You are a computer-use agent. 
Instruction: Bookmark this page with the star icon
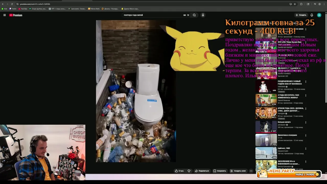pyautogui.click(x=295, y=4)
